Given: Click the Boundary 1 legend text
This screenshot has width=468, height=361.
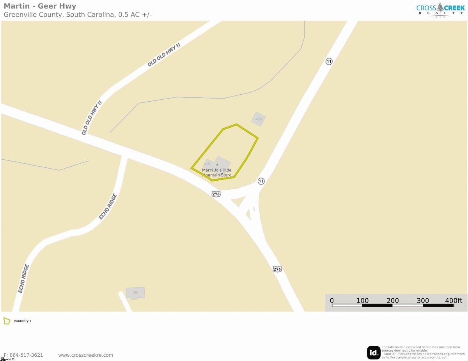Looking at the screenshot, I should pos(23,321).
